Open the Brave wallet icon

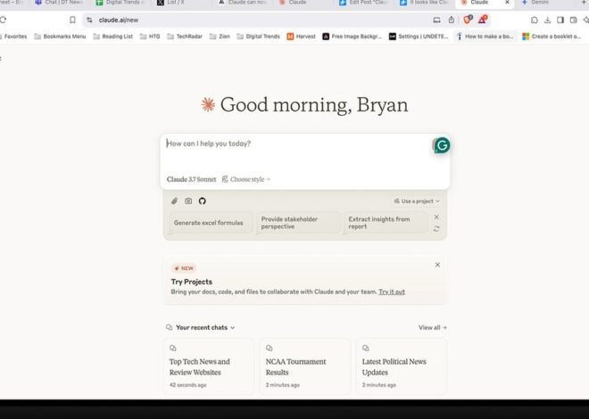click(x=573, y=20)
